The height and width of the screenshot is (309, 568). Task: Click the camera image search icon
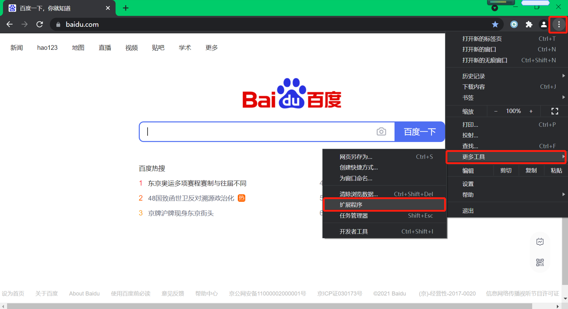point(381,132)
